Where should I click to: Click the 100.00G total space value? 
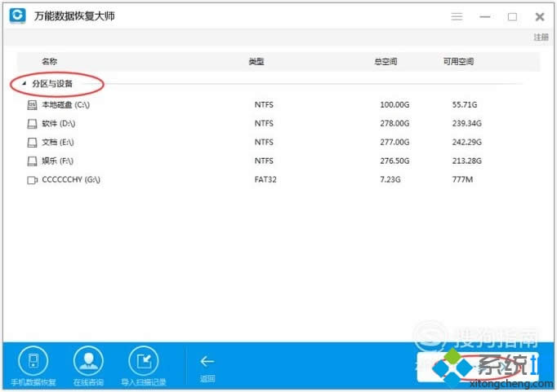pos(394,105)
